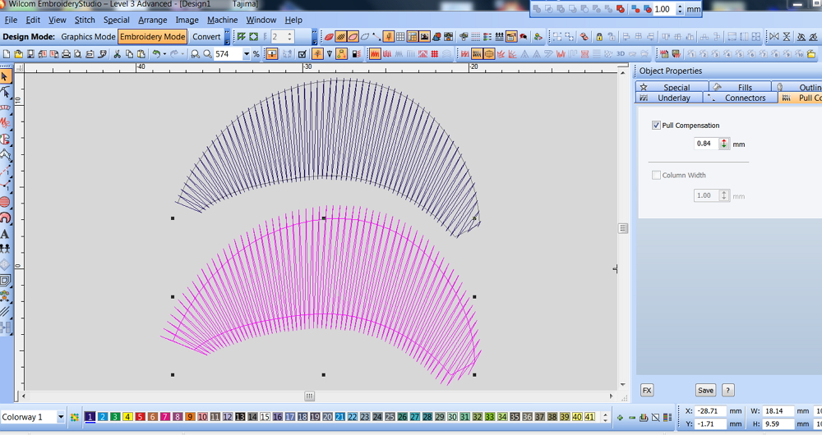Click the Save button in Object Properties
Viewport: 822px width, 435px height.
705,390
